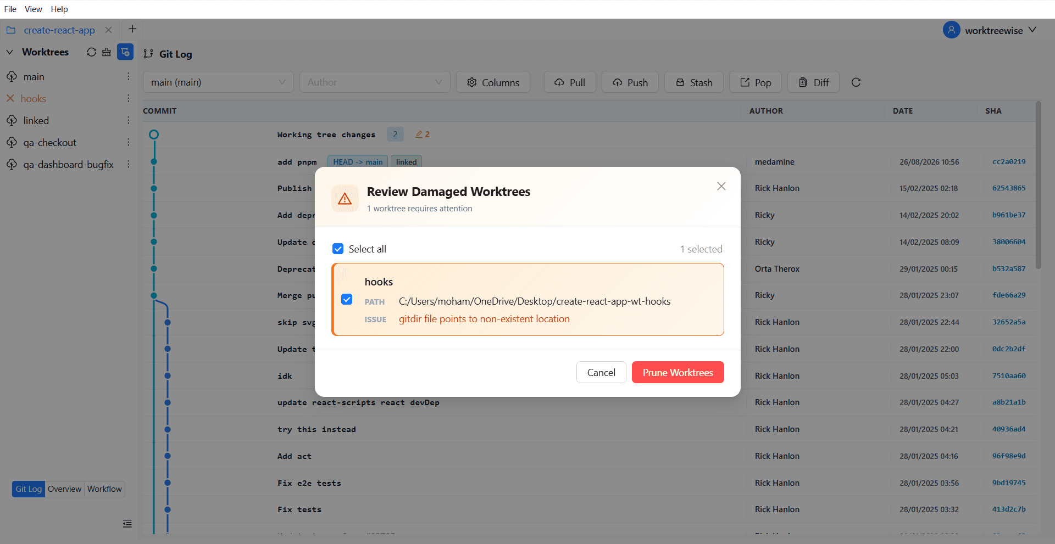
Task: Click the Pop button
Action: click(x=756, y=82)
